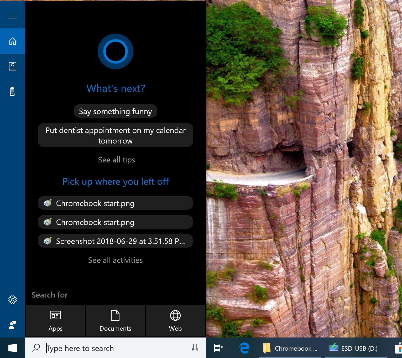Choose the dentist appointment calendar suggestion
402x358 pixels.
116,135
